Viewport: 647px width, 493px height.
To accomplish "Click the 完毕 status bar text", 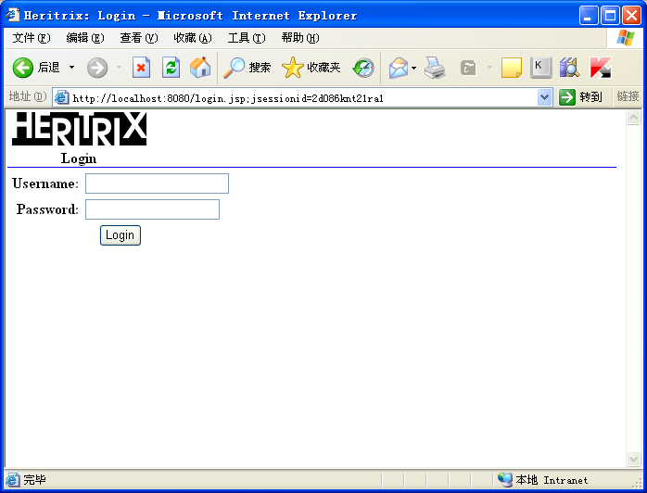I will coord(34,480).
